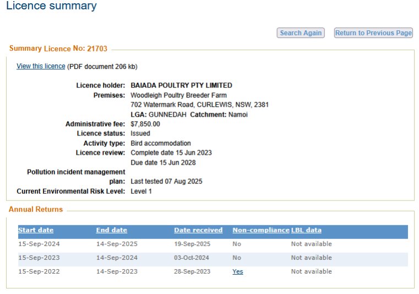
Task: Sort by Start date column header
Action: 36,230
